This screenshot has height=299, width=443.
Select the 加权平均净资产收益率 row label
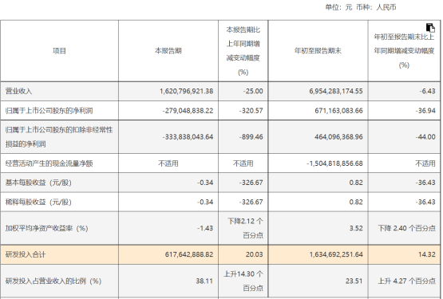coord(47,228)
